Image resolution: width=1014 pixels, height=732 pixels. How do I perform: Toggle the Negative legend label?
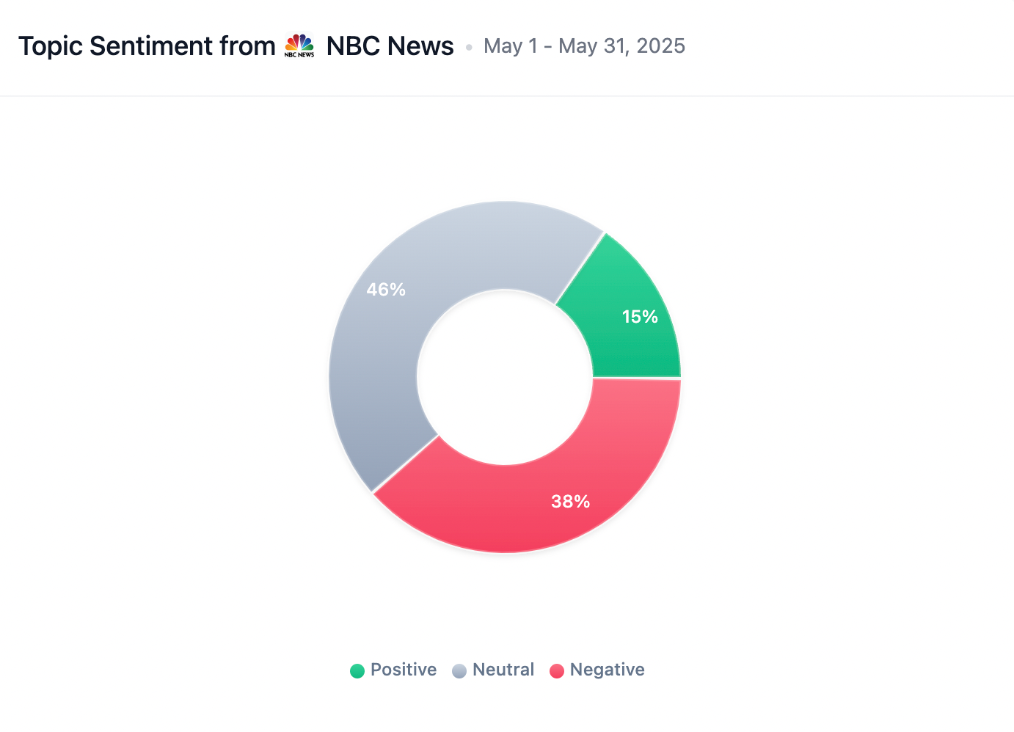coord(607,670)
